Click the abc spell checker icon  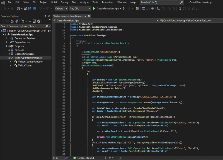click(x=152, y=9)
